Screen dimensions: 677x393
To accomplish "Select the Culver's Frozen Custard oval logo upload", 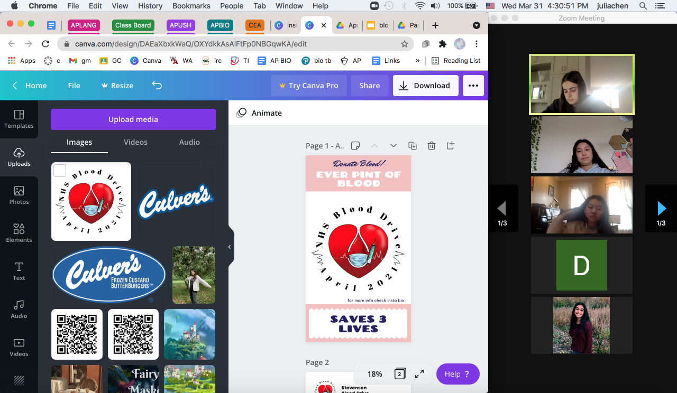I will click(x=109, y=275).
